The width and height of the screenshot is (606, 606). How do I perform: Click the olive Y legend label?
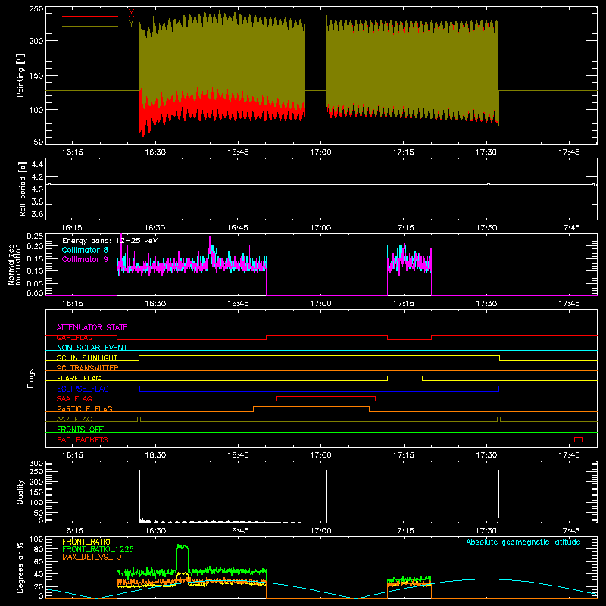coord(131,23)
